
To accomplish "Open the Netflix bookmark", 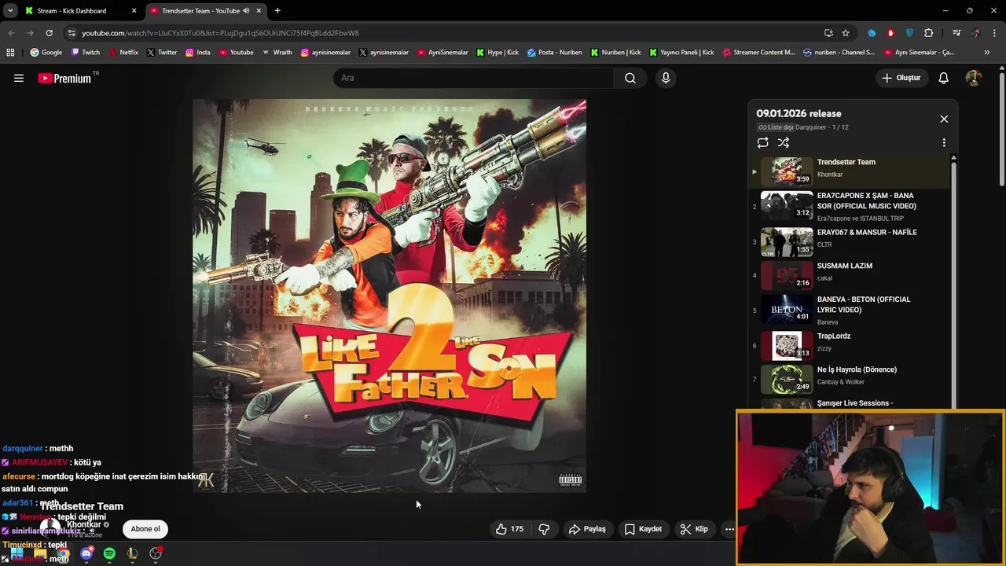I will click(123, 53).
